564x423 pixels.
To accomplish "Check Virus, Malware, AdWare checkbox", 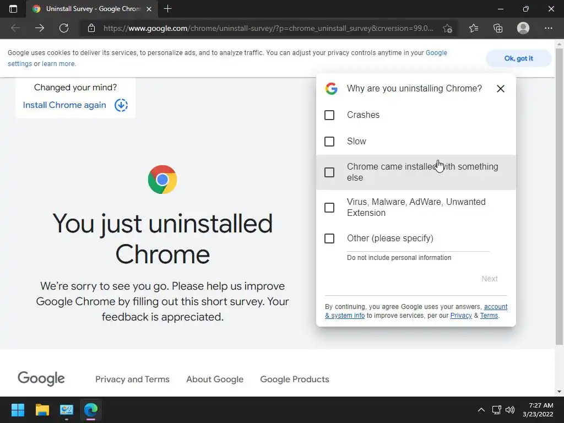I will pyautogui.click(x=329, y=208).
